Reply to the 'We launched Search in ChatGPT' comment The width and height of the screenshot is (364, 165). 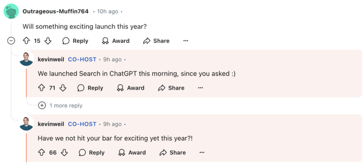(x=90, y=88)
